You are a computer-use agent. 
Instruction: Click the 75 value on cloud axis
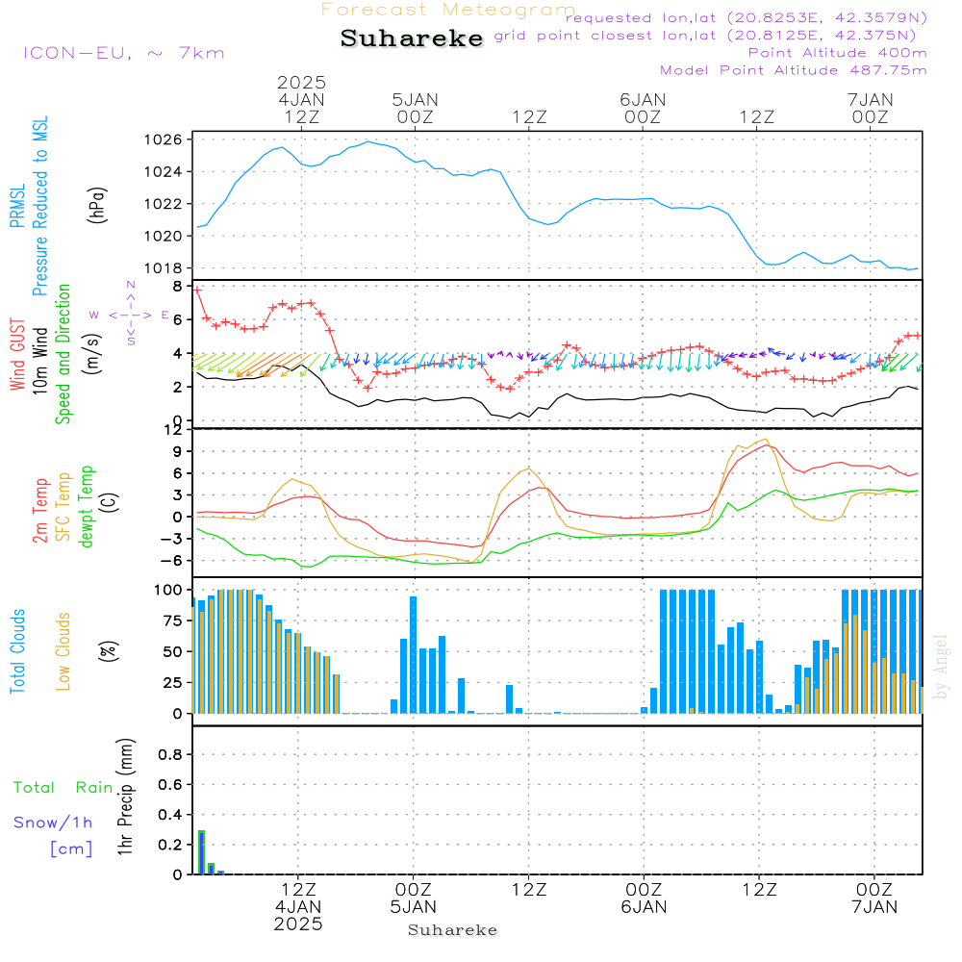pyautogui.click(x=173, y=620)
